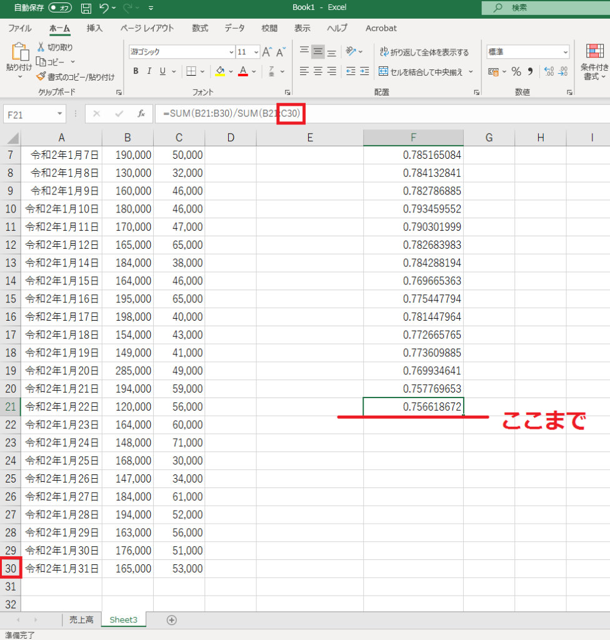The height and width of the screenshot is (640, 610).
Task: Click the Save icon in title bar
Action: 86,8
